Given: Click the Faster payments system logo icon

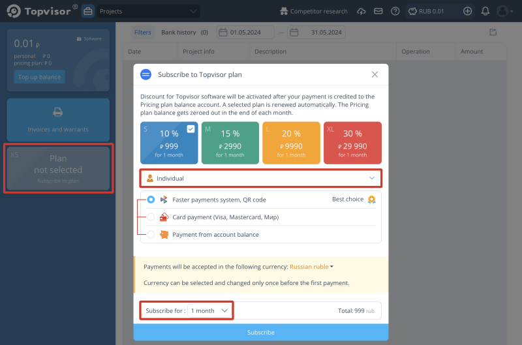Looking at the screenshot, I should (x=164, y=200).
